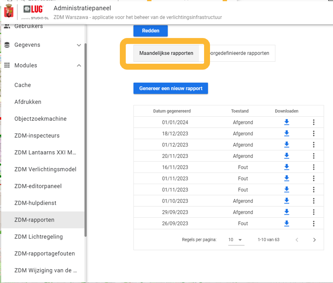Image resolution: width=333 pixels, height=283 pixels.
Task: Collapse the Modules section
Action: click(79, 65)
